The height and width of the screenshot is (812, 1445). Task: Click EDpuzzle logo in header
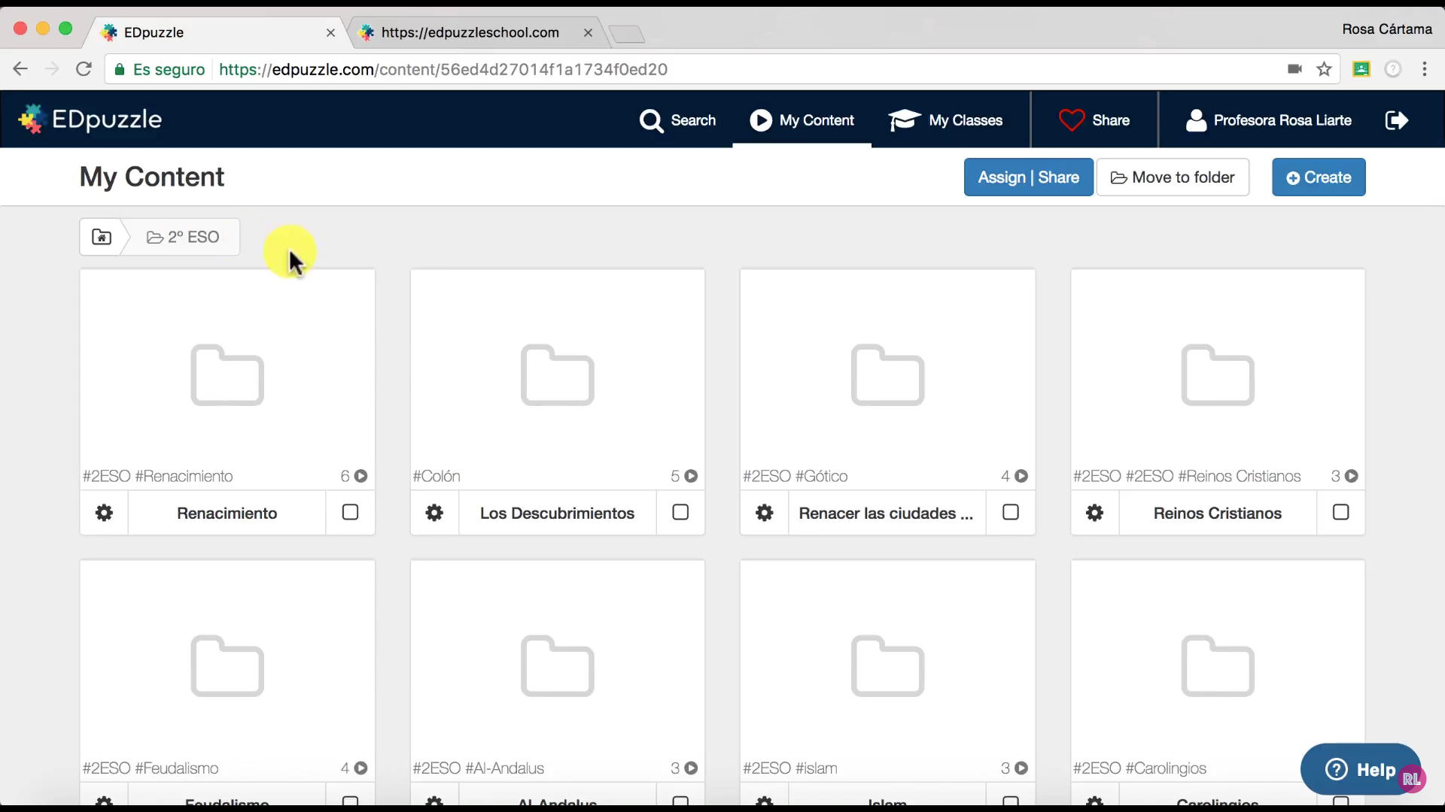pyautogui.click(x=90, y=120)
